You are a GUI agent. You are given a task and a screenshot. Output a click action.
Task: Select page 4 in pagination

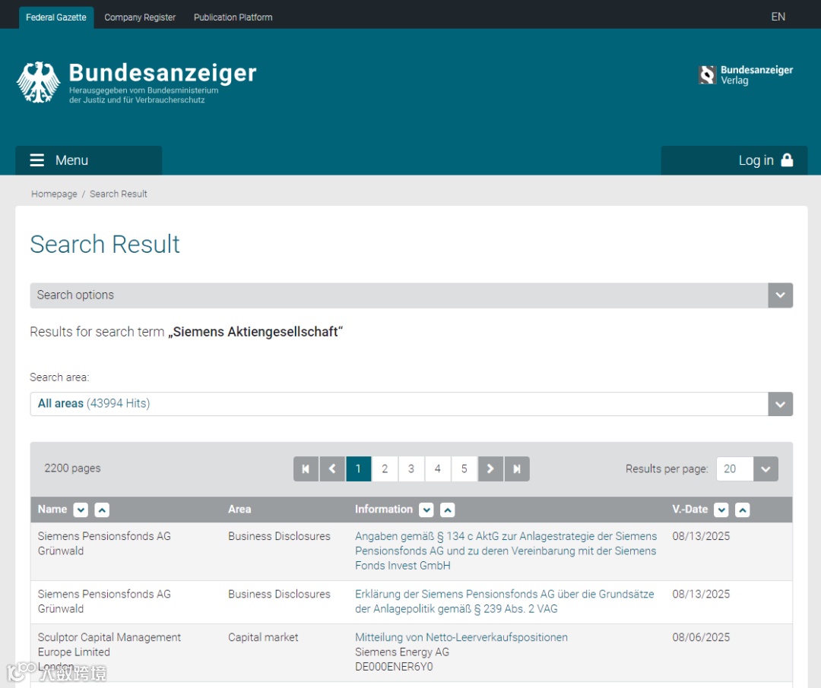[438, 469]
